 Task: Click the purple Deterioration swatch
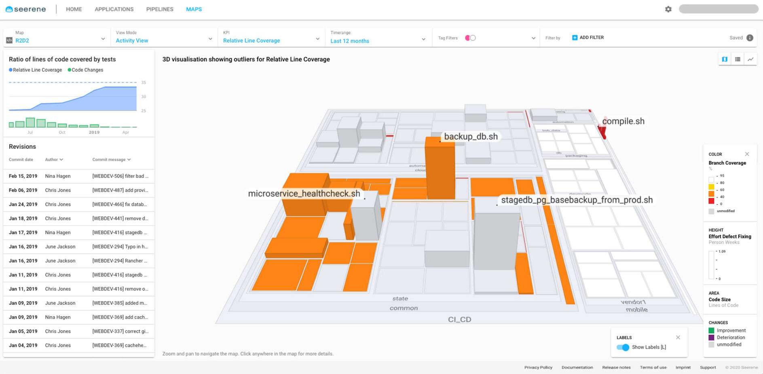point(711,338)
